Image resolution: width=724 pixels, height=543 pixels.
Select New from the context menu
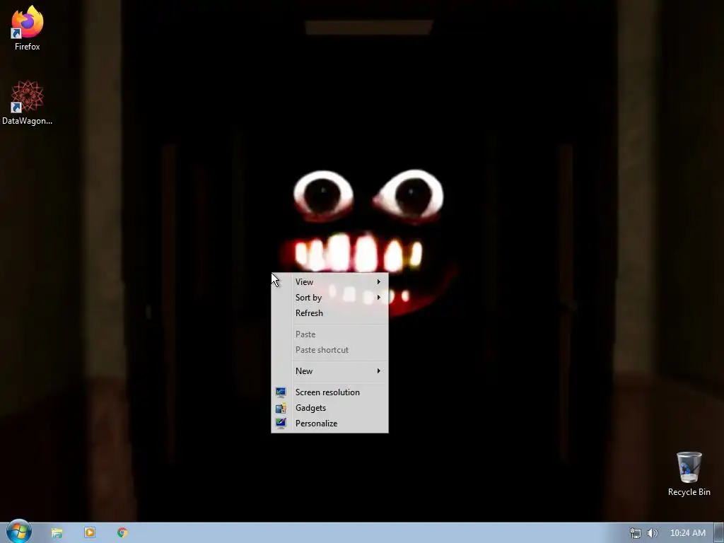pos(329,370)
